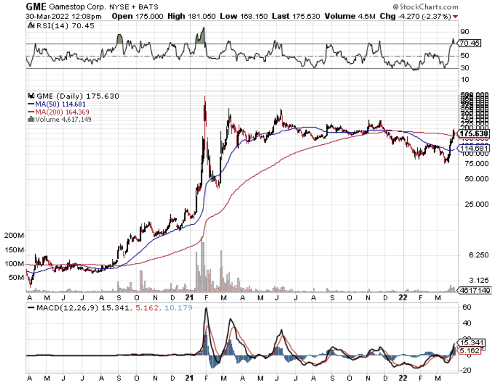Click the 100M volume axis label
Viewport: 492px width, 382px height.
(x=14, y=263)
